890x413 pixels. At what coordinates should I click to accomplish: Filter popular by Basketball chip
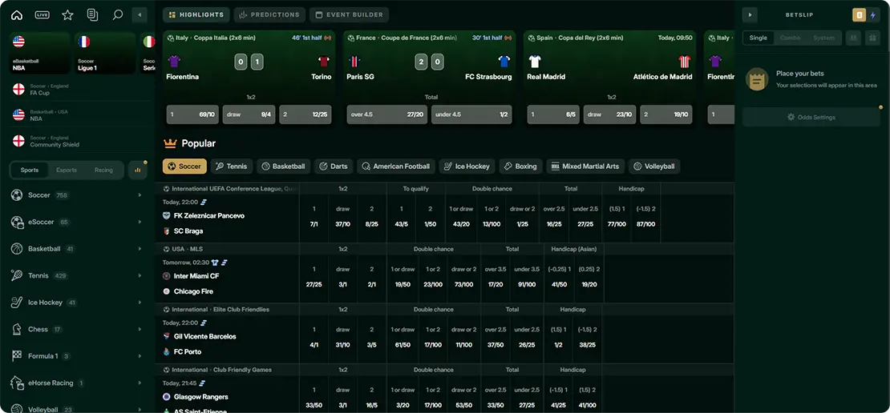point(283,166)
